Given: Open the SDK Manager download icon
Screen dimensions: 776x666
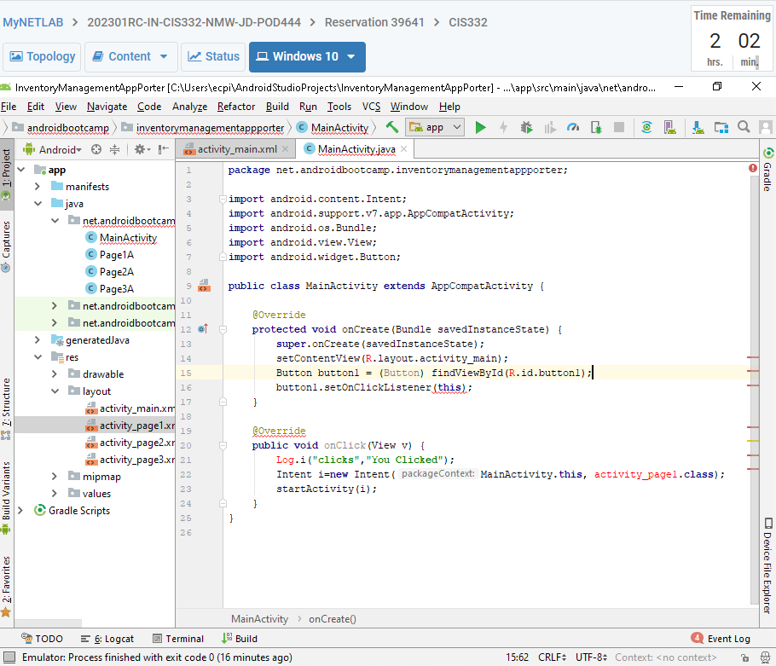Looking at the screenshot, I should [698, 127].
